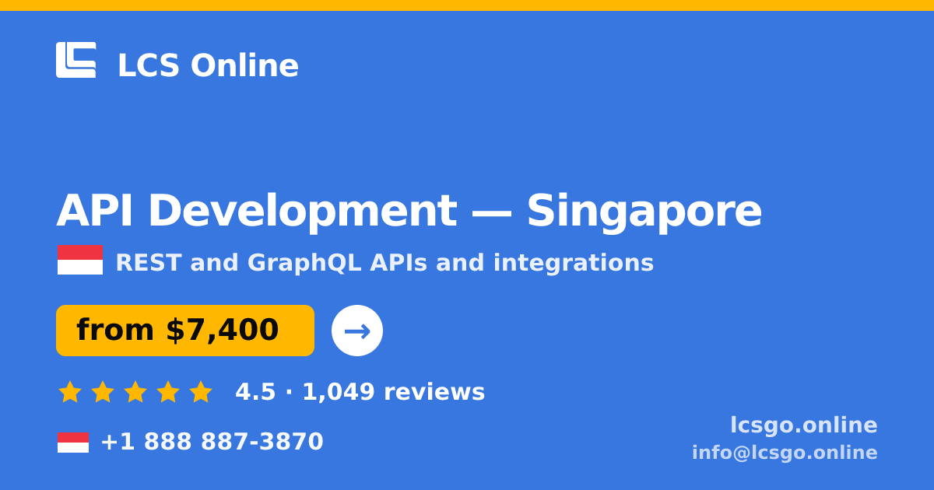The height and width of the screenshot is (490, 934).
Task: Click the "API Development — Singapore" heading
Action: [409, 211]
